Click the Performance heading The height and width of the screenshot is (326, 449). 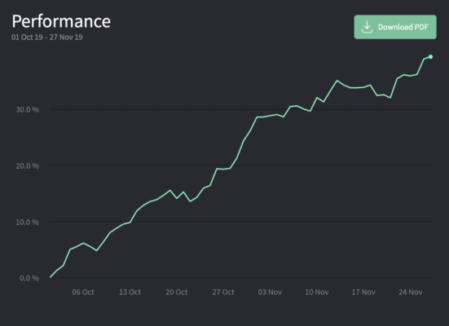[61, 21]
